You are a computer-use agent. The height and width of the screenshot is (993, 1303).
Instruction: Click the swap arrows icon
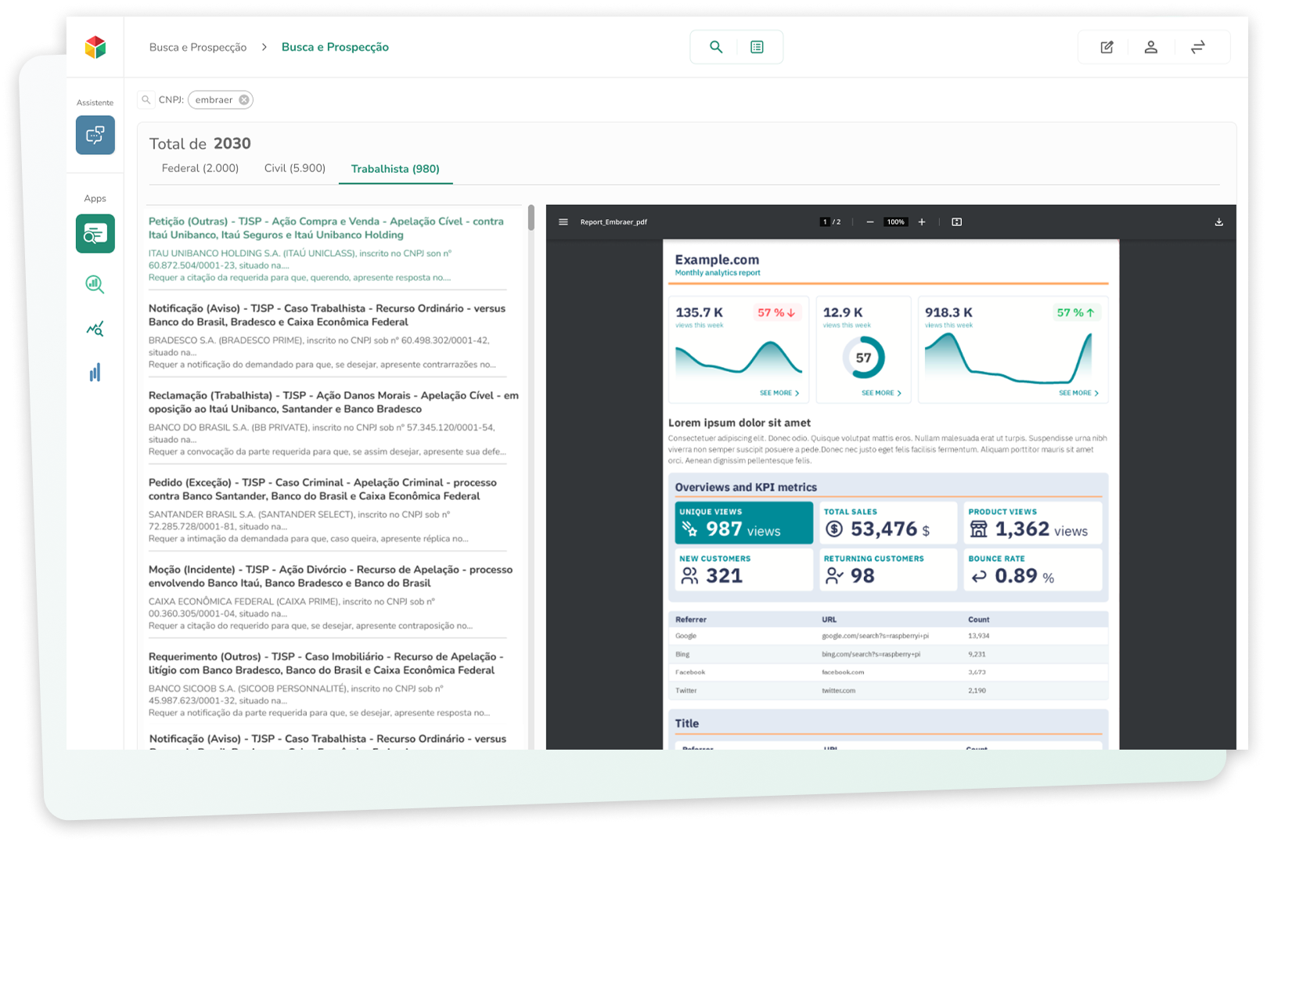1197,47
